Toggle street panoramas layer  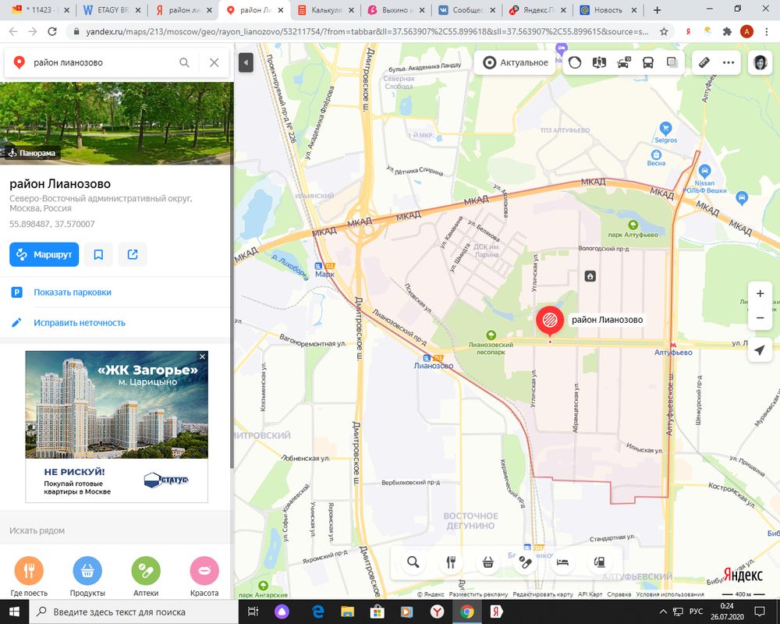click(x=599, y=62)
